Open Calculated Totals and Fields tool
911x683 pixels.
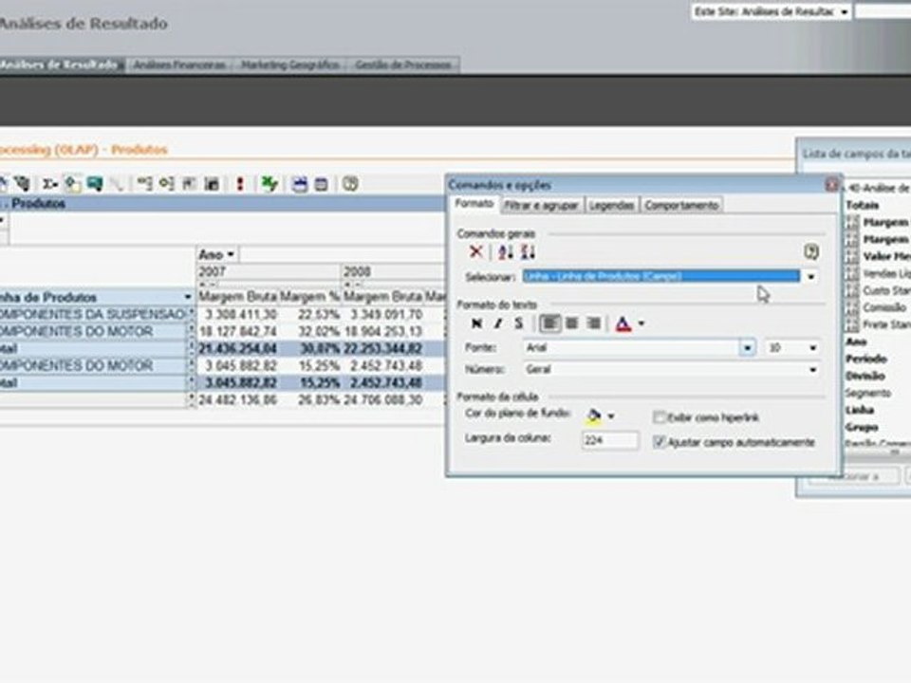[x=95, y=185]
